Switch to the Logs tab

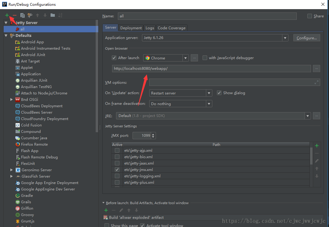click(x=150, y=28)
